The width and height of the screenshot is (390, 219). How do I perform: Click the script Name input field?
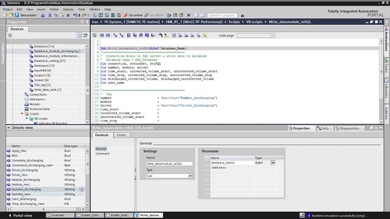click(x=169, y=164)
